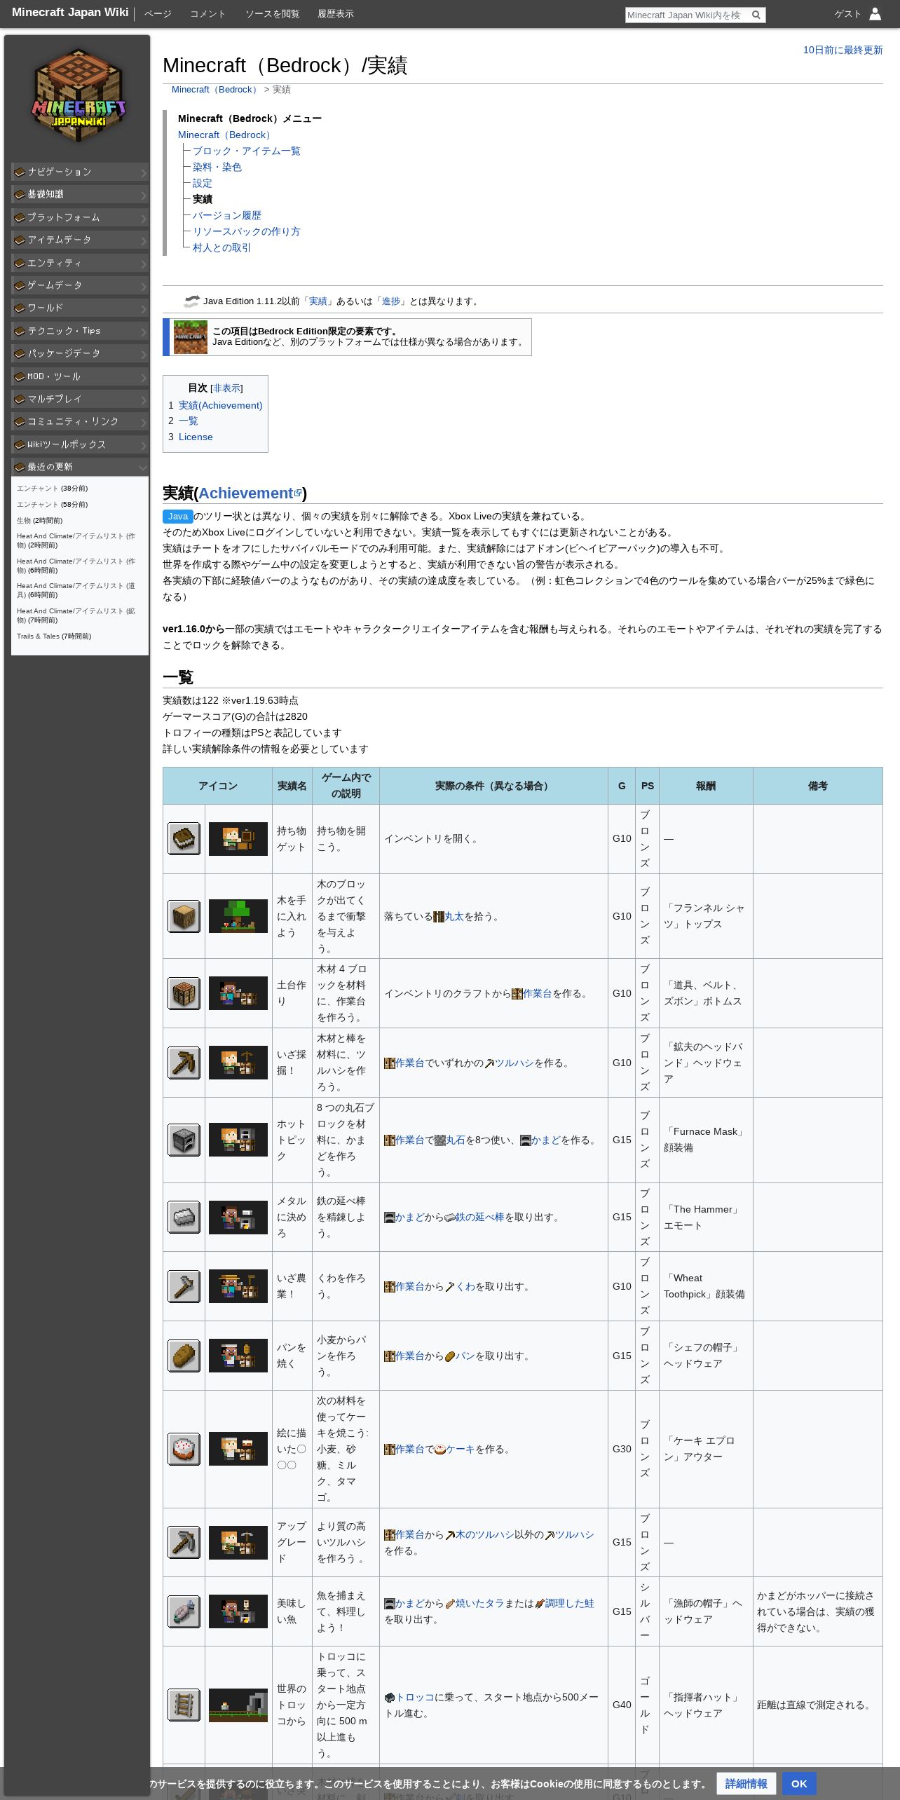Viewport: 900px width, 1800px height.
Task: Open the 調理した鮭 item link
Action: click(x=569, y=1603)
